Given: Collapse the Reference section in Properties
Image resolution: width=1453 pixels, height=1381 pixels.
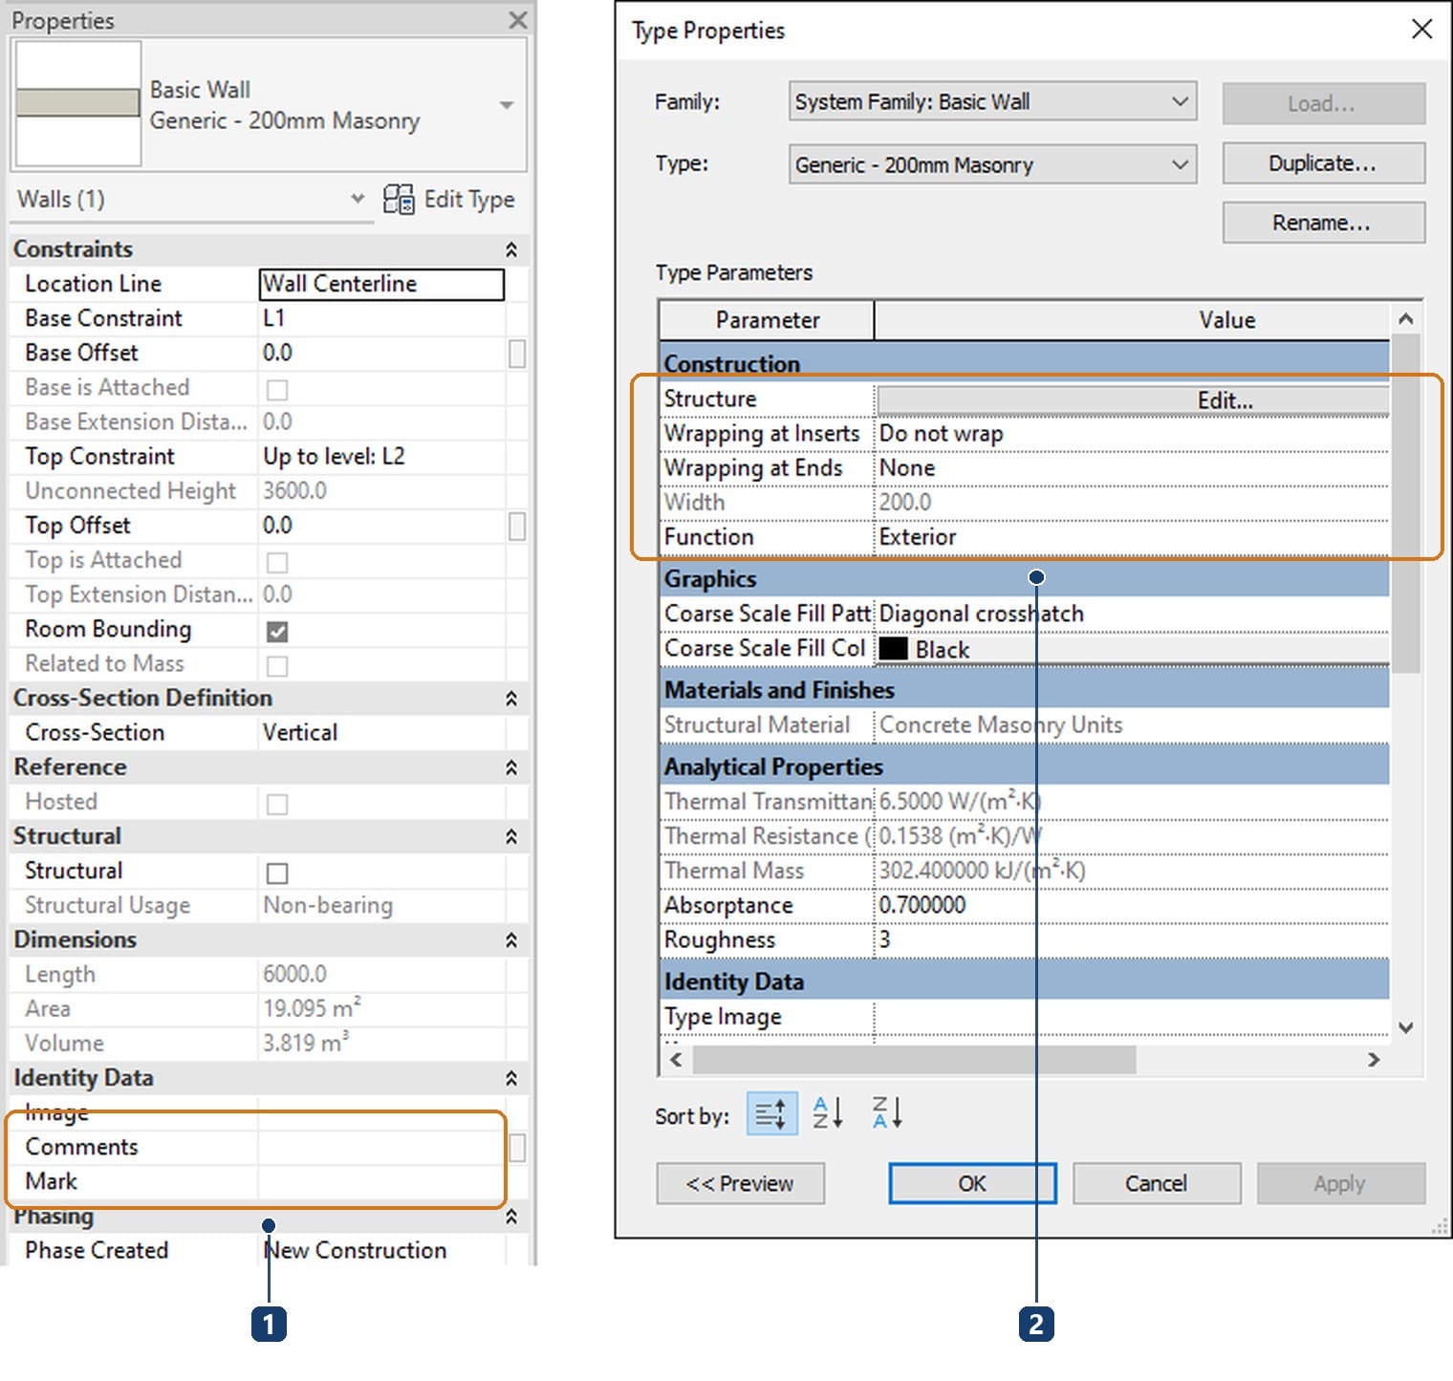Looking at the screenshot, I should coord(511,767).
